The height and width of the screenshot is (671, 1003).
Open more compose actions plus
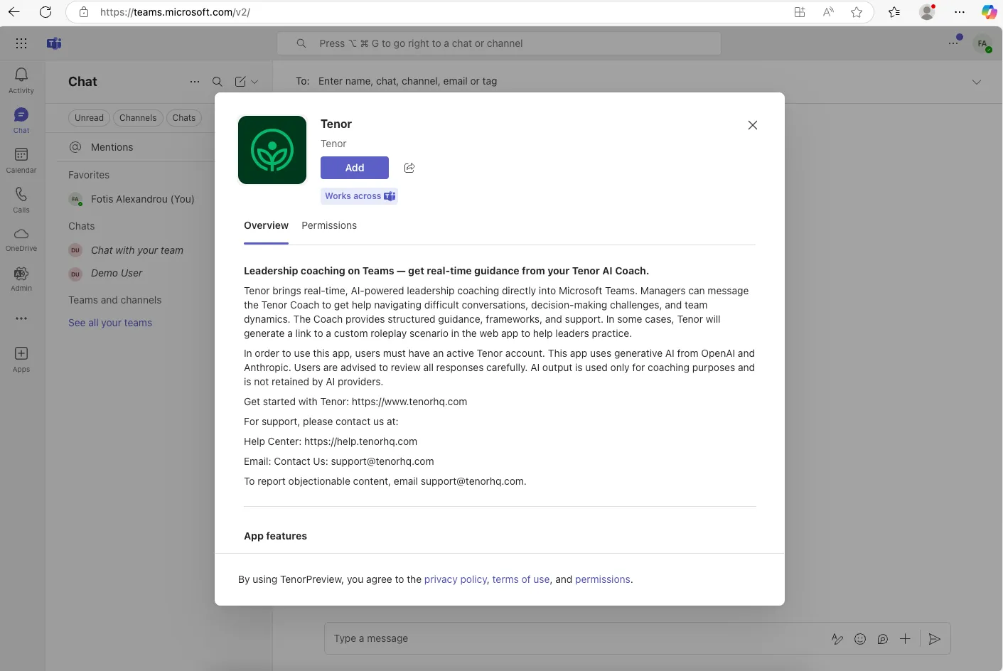pos(905,639)
